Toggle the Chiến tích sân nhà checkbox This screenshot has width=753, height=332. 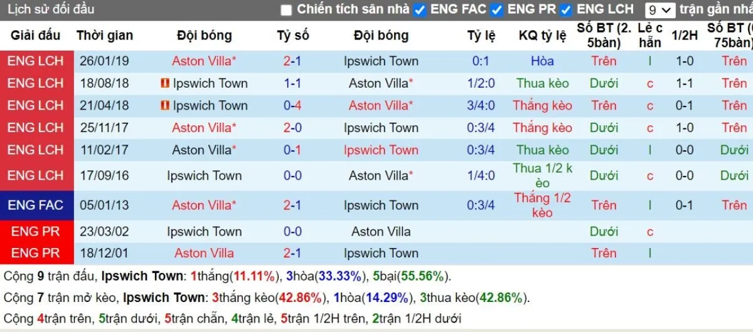pos(286,9)
